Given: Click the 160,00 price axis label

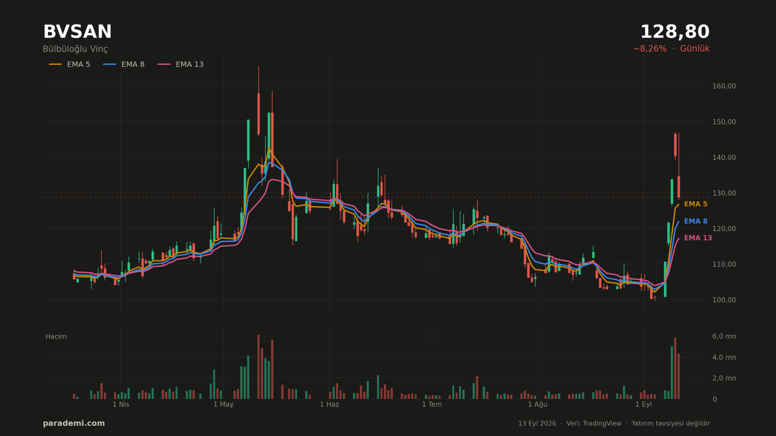Looking at the screenshot, I should (724, 86).
